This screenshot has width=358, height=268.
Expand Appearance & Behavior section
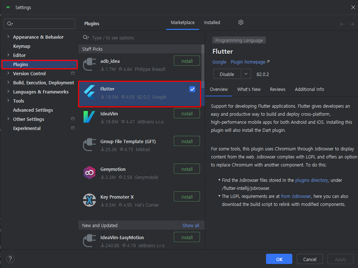[8, 37]
